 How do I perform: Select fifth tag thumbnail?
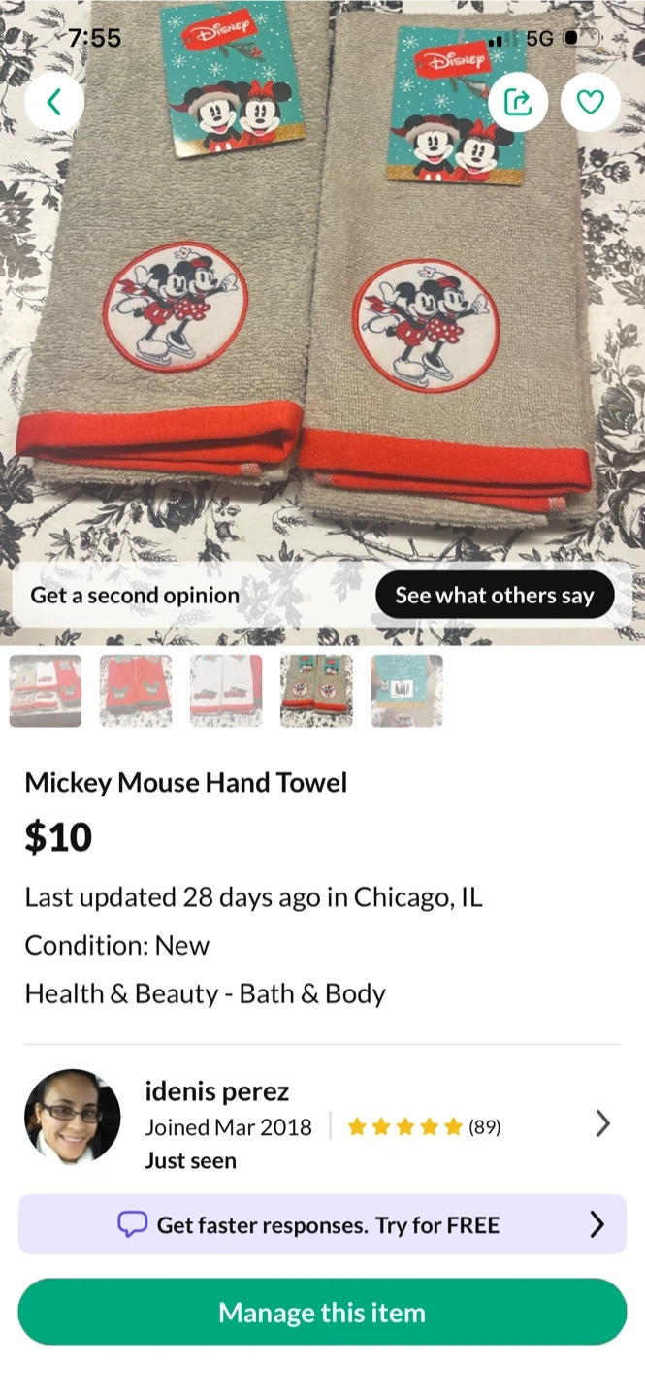tap(406, 691)
